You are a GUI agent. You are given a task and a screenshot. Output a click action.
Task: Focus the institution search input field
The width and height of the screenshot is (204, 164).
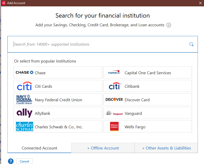click(103, 44)
